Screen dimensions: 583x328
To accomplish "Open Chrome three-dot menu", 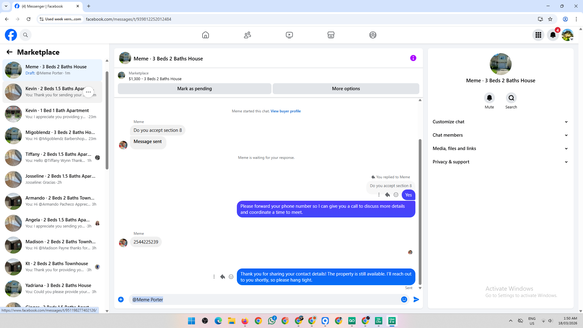I will click(576, 19).
